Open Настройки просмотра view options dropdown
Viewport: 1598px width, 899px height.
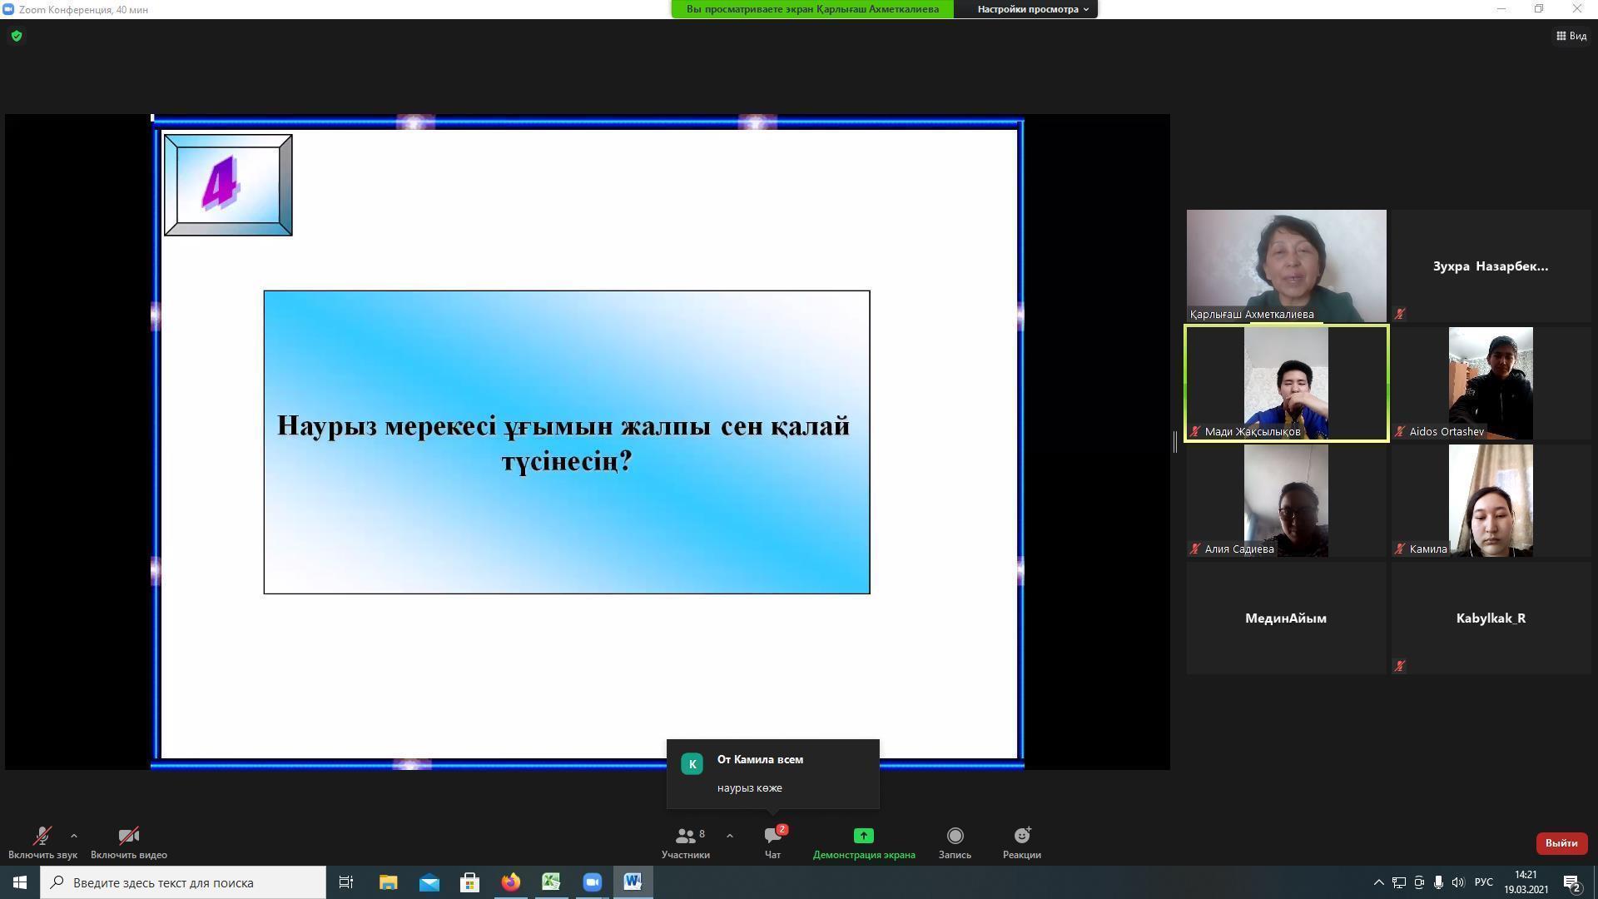tap(1032, 9)
